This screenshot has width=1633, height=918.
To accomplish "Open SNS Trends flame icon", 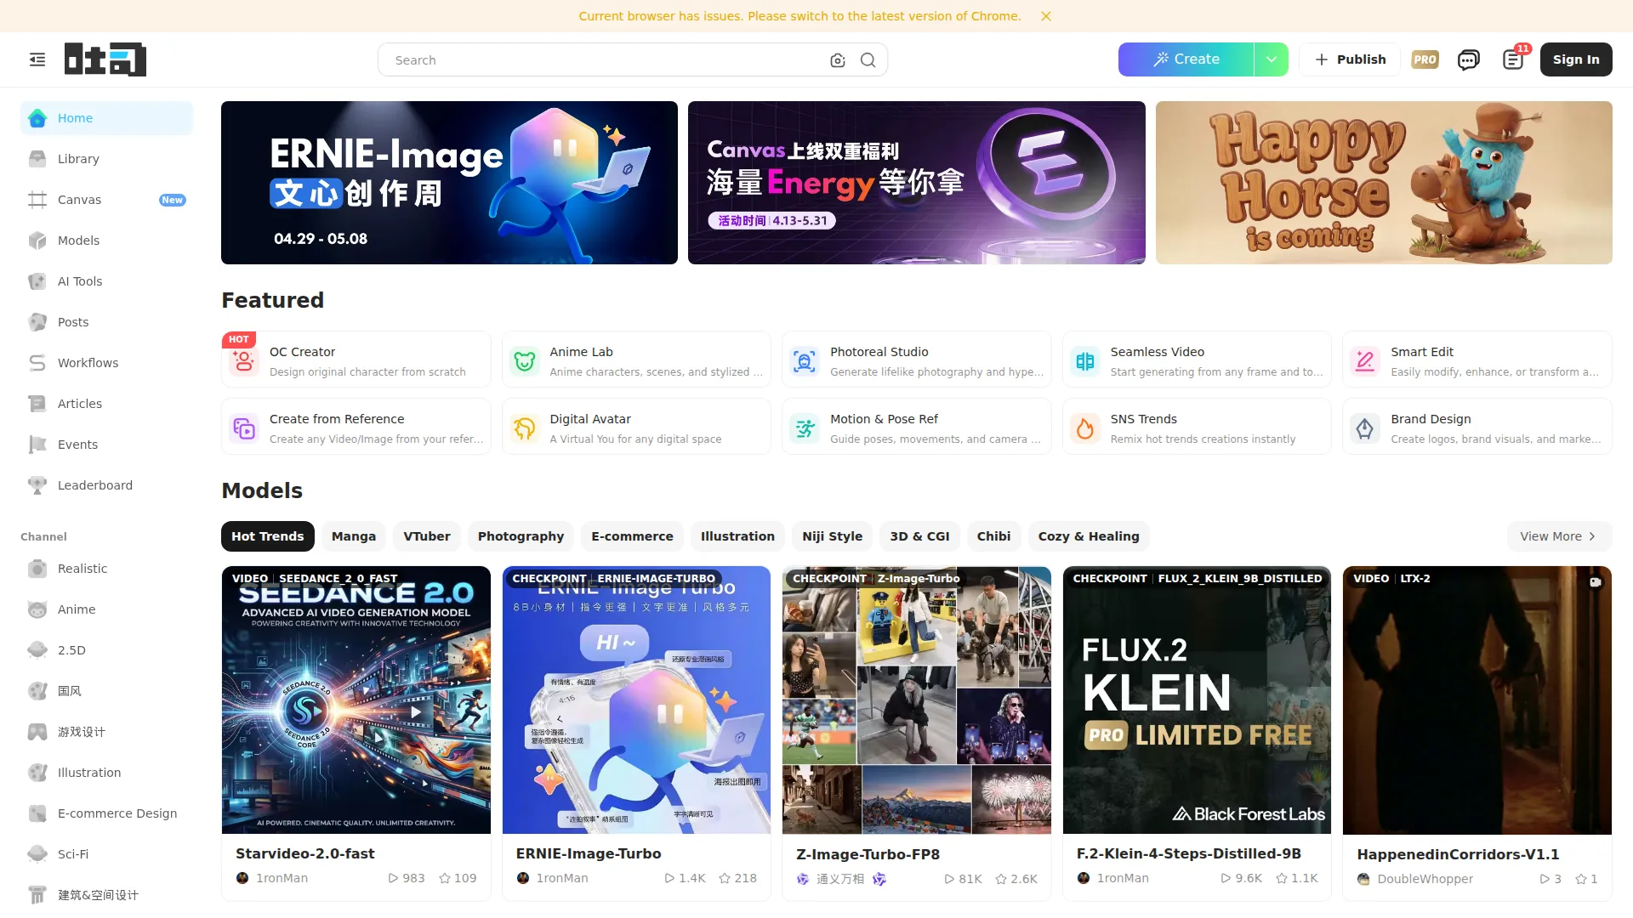I will tap(1085, 428).
